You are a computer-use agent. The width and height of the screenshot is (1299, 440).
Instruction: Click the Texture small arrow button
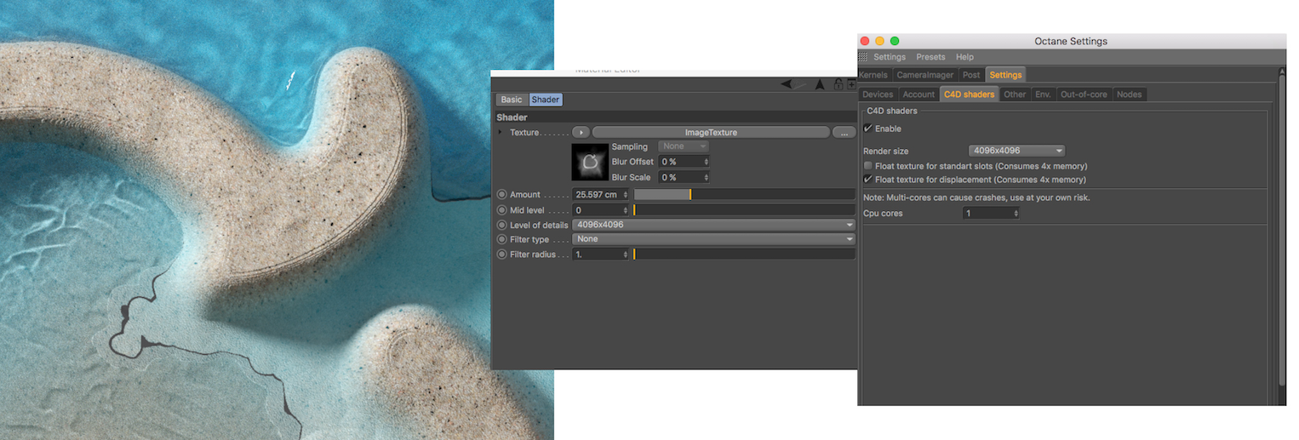tap(581, 133)
